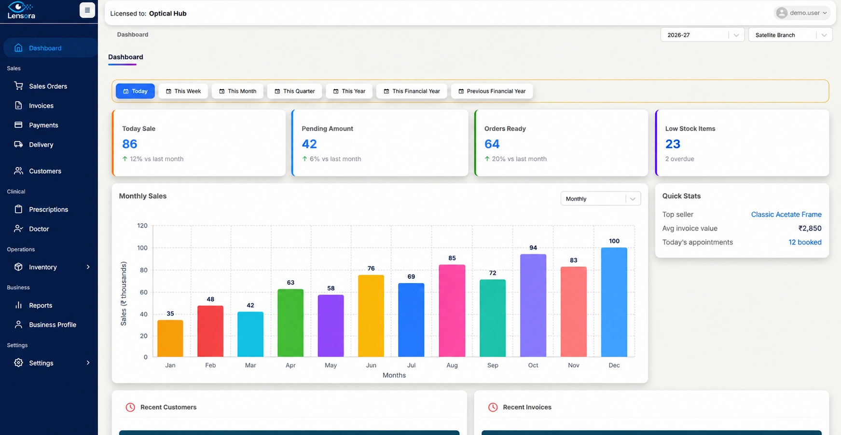Open the Today Sale card
This screenshot has height=435, width=841.
point(199,143)
